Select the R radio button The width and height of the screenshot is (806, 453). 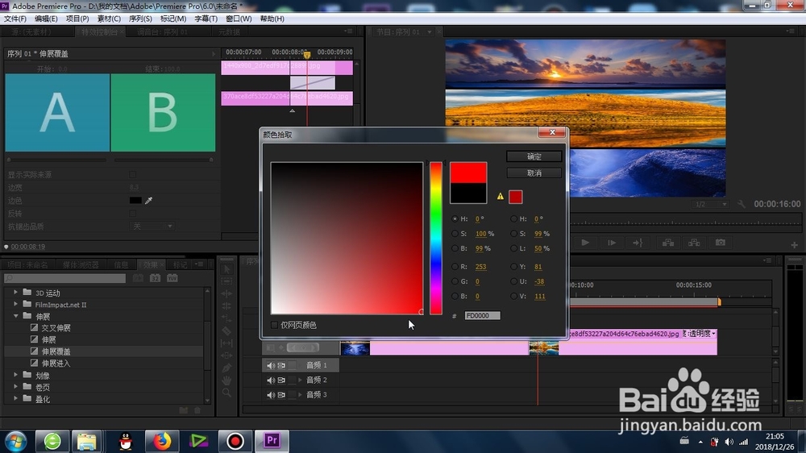click(455, 267)
